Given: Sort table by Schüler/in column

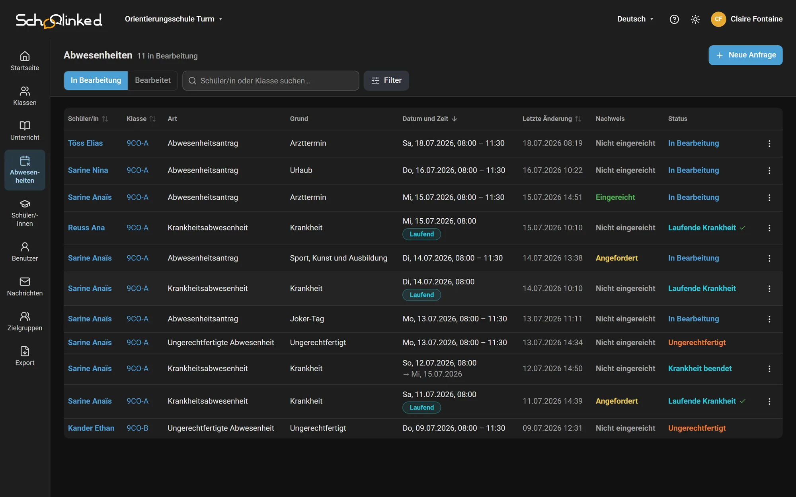Looking at the screenshot, I should pos(88,119).
